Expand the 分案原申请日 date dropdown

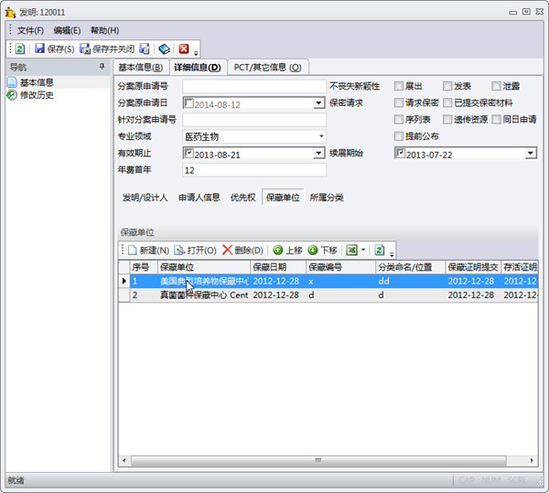(x=318, y=103)
